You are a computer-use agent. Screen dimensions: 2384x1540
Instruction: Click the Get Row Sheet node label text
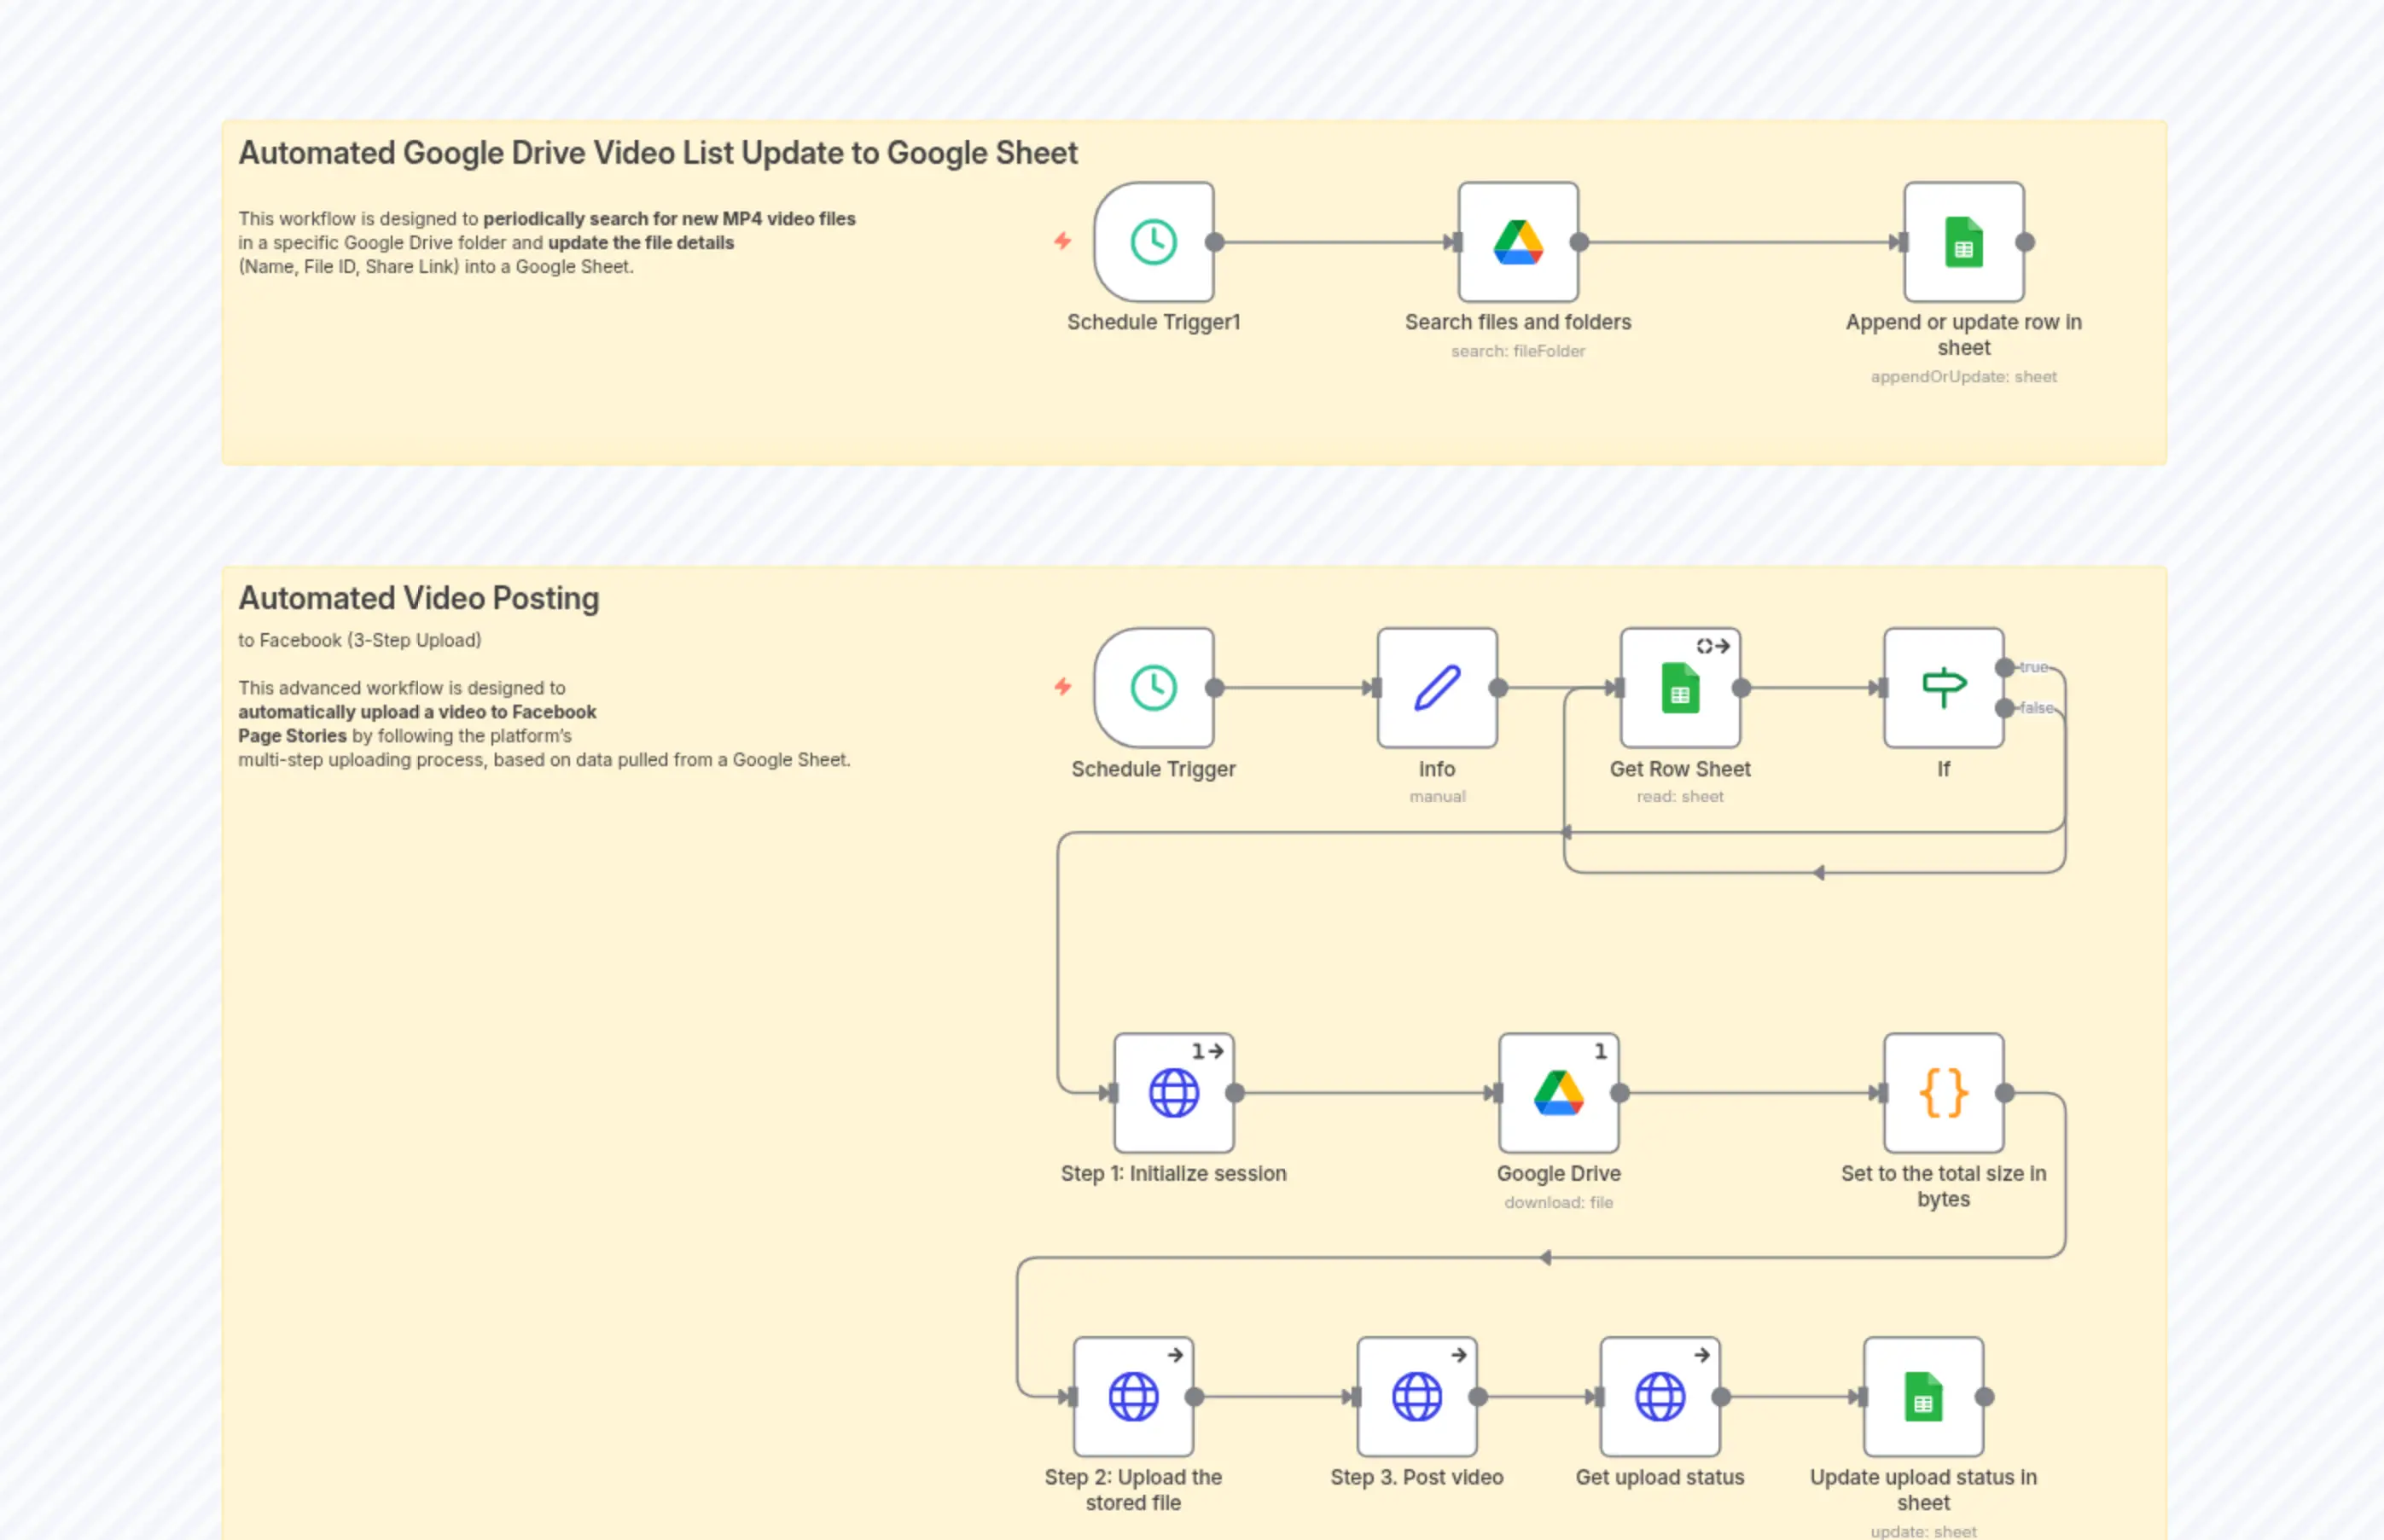click(1679, 768)
